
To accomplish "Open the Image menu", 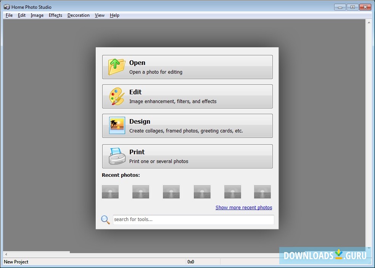I will click(37, 15).
